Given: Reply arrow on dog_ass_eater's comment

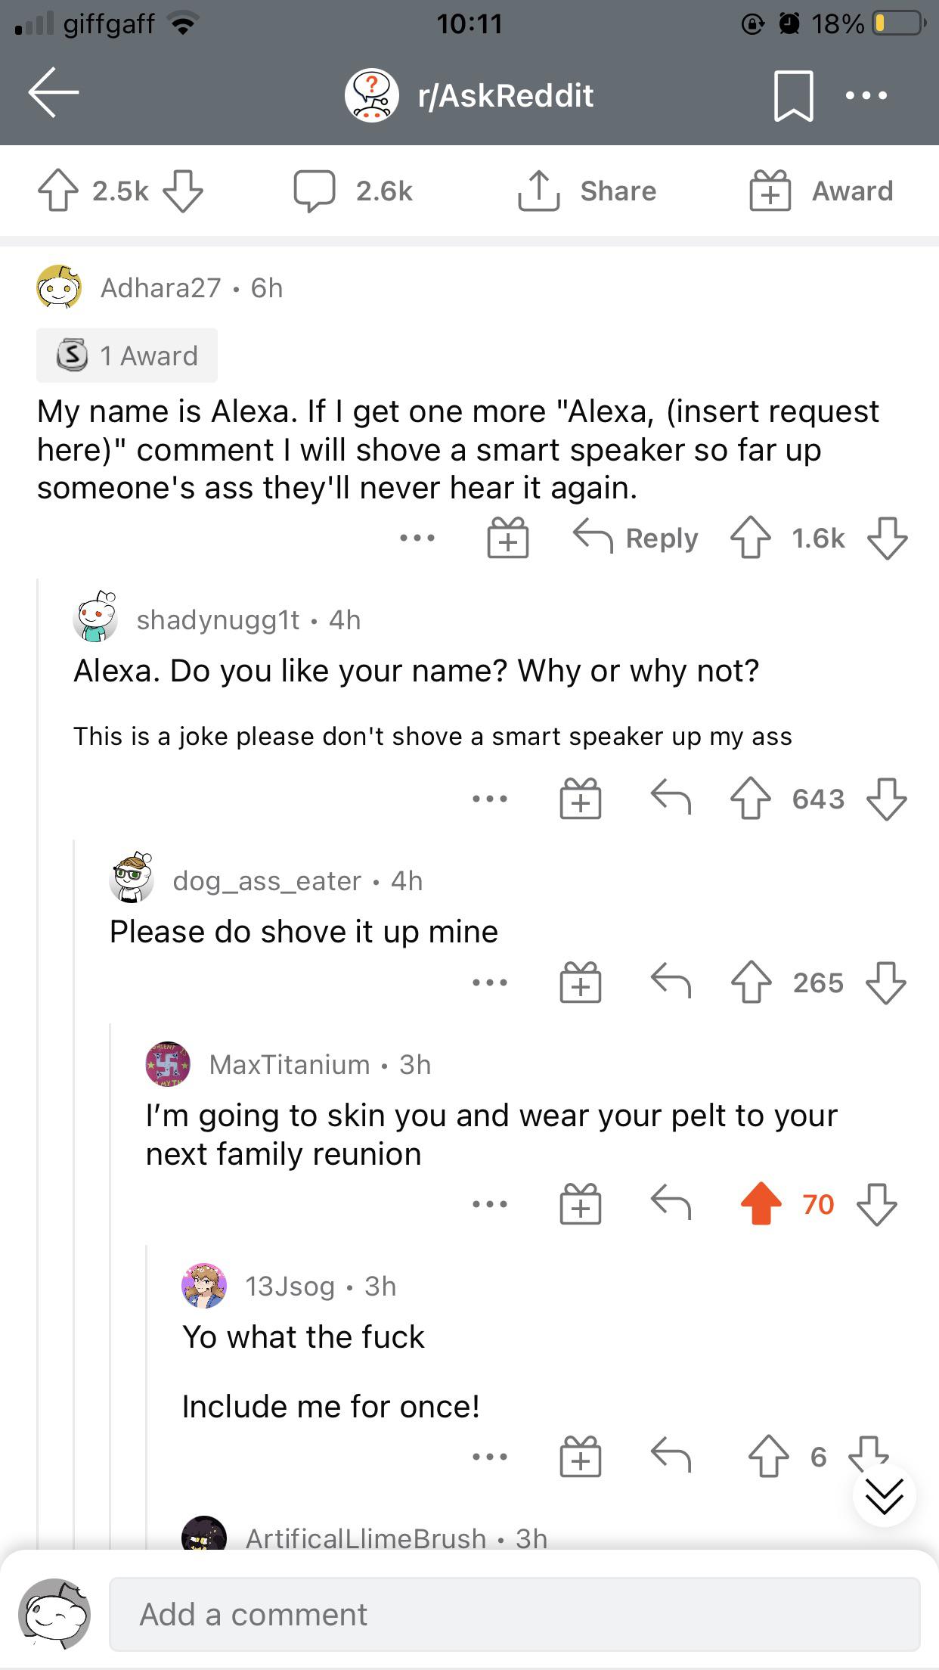Looking at the screenshot, I should coord(671,982).
